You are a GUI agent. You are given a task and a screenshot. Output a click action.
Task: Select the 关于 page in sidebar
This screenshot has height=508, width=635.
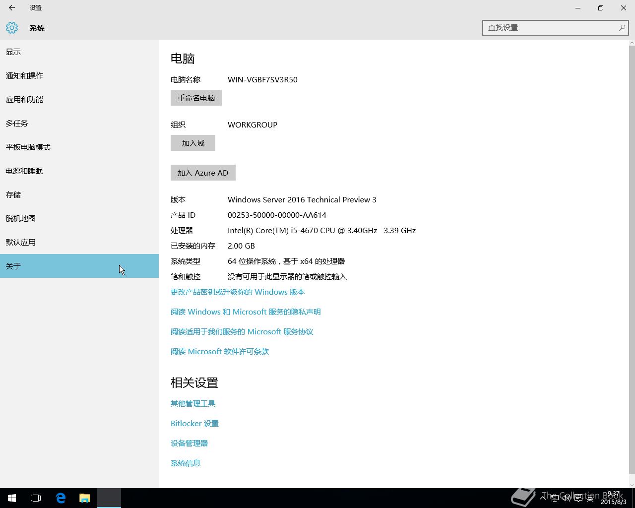tap(79, 266)
